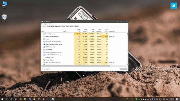Select the Dropbox (32 bit) row
This screenshot has width=180, height=101.
click(x=84, y=57)
